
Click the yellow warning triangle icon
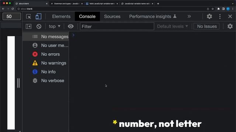[35, 63]
